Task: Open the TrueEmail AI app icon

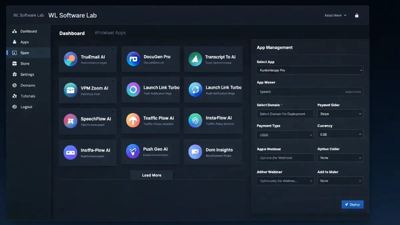Action: (71, 59)
